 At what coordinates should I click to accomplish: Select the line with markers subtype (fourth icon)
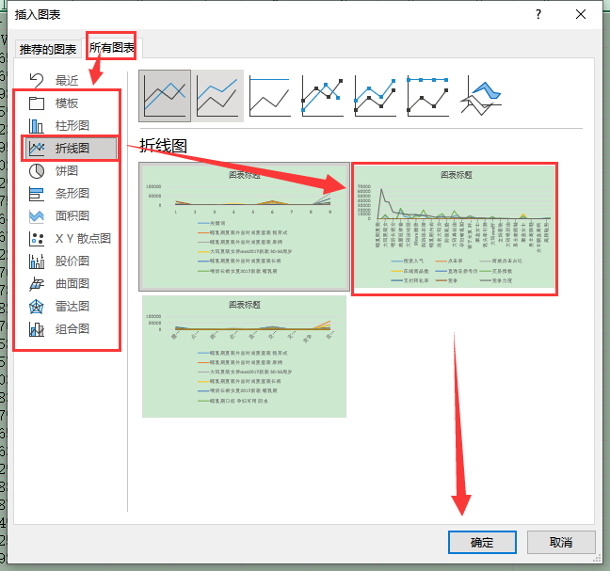pos(324,96)
